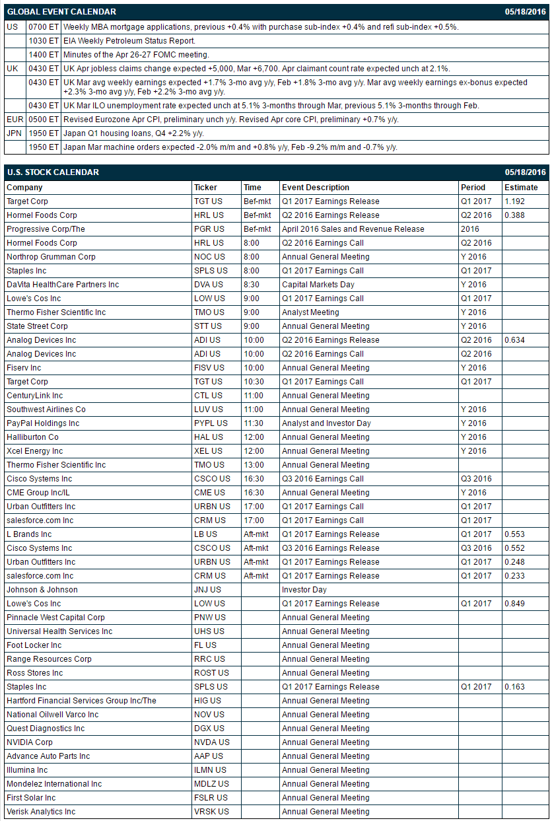Select the Japan Mar machine orders entry
The height and width of the screenshot is (821, 552).
pyautogui.click(x=230, y=147)
